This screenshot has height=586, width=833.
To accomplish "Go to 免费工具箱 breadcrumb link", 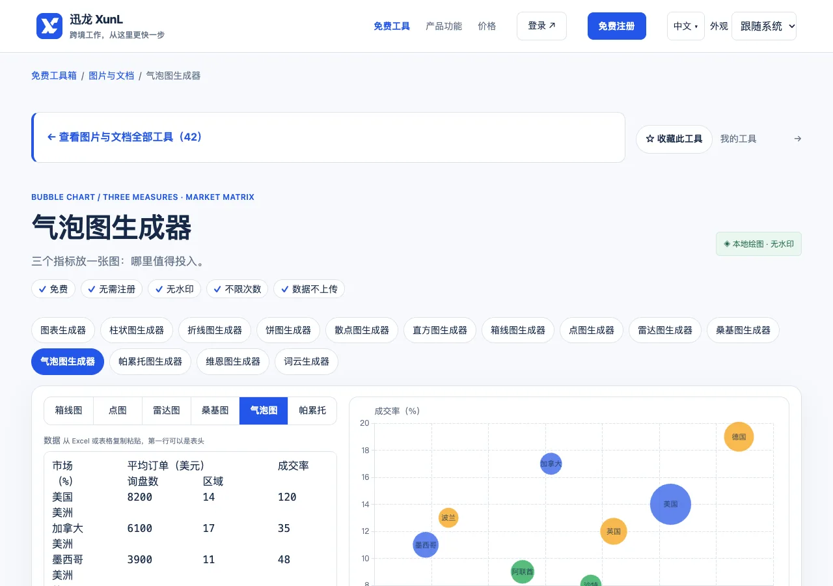I will [x=54, y=76].
